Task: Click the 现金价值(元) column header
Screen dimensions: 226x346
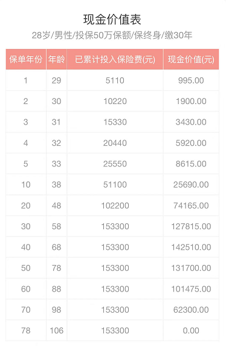Action: (x=191, y=59)
